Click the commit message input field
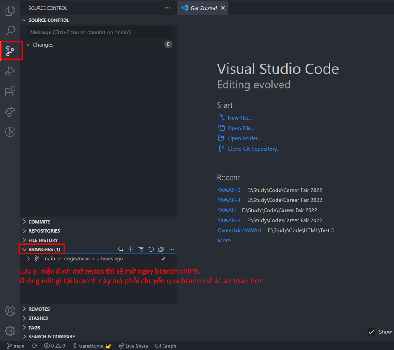Screen dimensions: 394x350 (x=100, y=32)
